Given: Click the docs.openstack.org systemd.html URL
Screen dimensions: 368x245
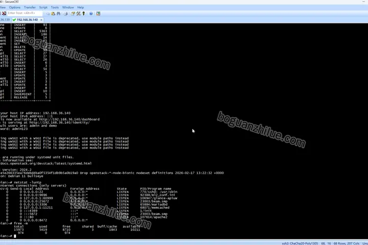Looking at the screenshot, I should (46, 163).
